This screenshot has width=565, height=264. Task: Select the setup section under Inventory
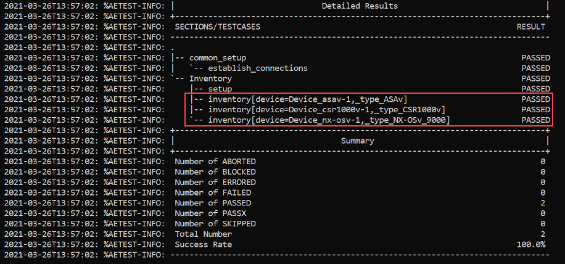[x=220, y=89]
